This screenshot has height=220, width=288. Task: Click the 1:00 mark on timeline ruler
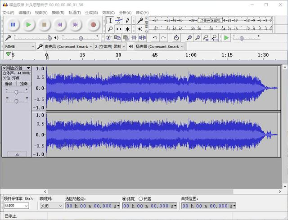[x=191, y=55]
